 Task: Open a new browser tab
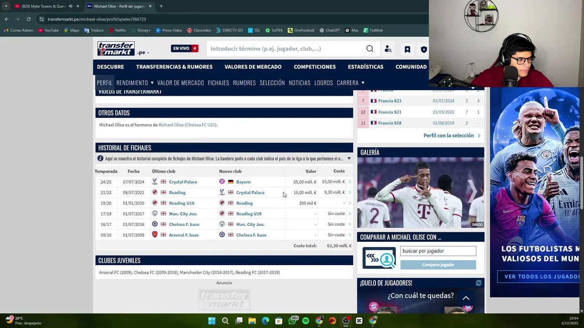coord(161,6)
